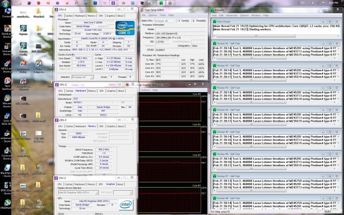
Task: Open the MSIAfterburner desktop shortcut
Action: pyautogui.click(x=7, y=202)
